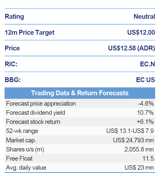Screen dimensions: 161x173
Task: Select the Neutral rating value
Action: pos(144,17)
